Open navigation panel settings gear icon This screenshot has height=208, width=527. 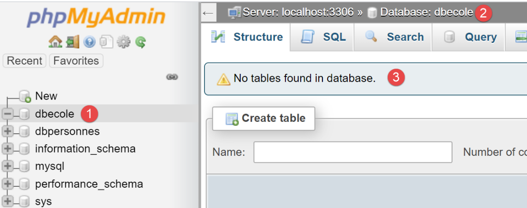pos(124,42)
